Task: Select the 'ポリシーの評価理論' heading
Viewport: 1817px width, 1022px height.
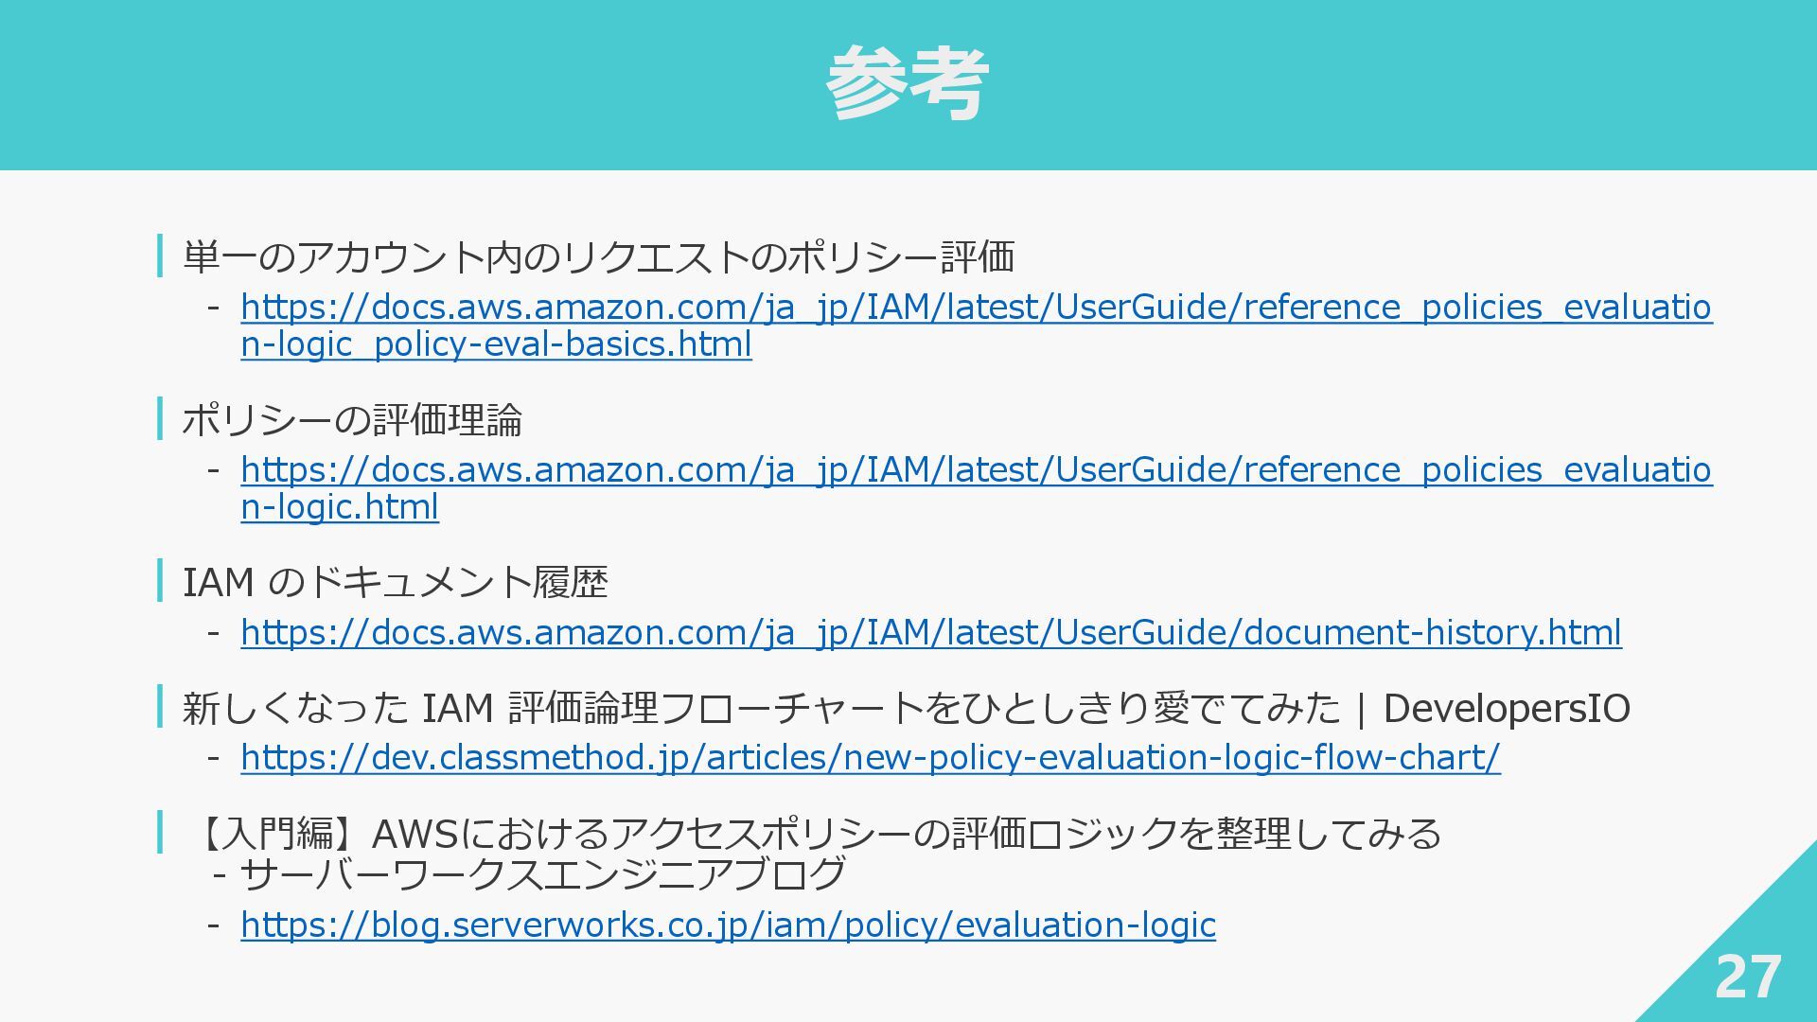Action: click(x=352, y=420)
